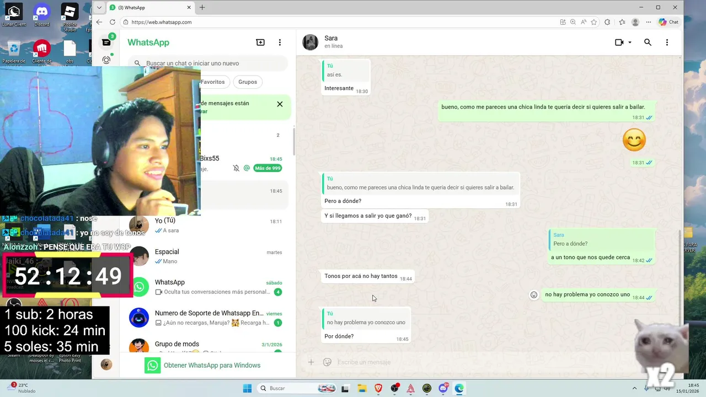Search within Sara's conversation
Screen dimensions: 706x397
pos(648,42)
